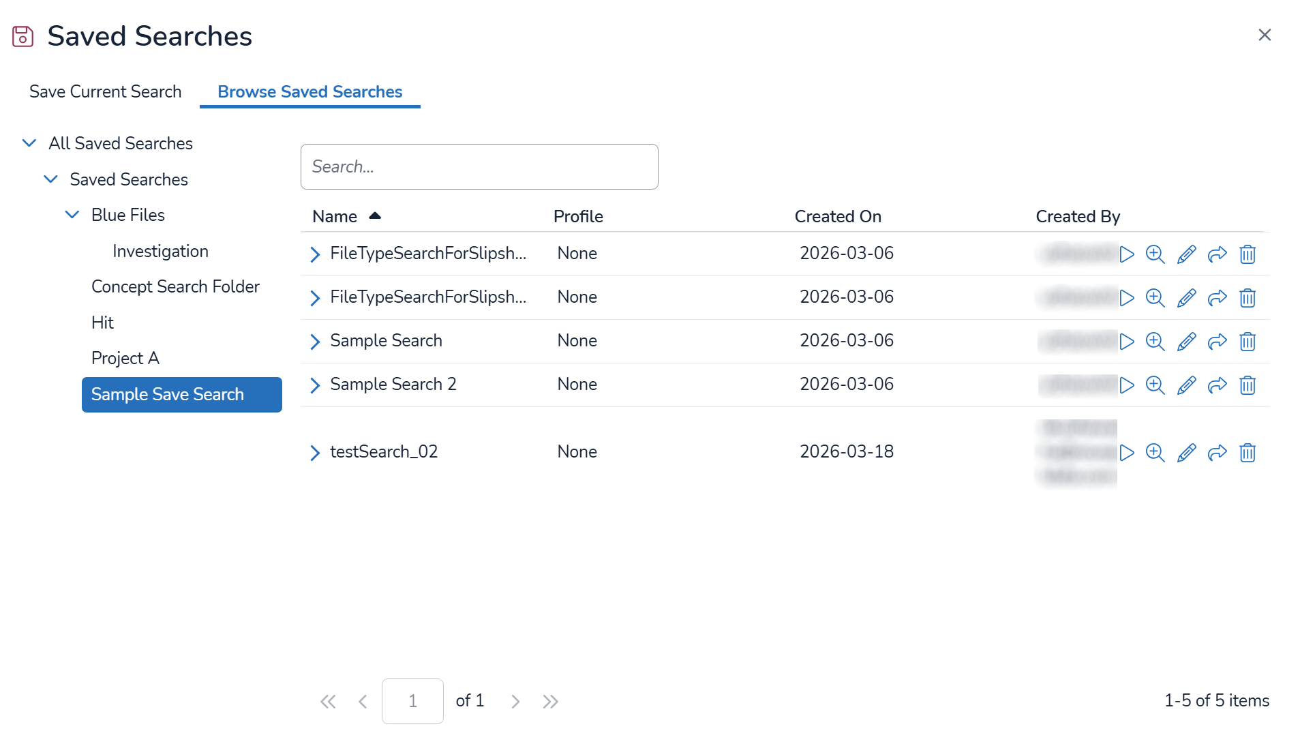This screenshot has height=748, width=1300.
Task: Select the Concept Search Folder
Action: (175, 286)
